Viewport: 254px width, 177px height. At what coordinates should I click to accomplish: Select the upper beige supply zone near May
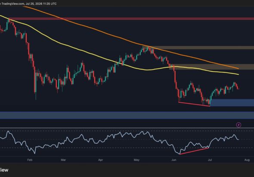tap(198, 48)
